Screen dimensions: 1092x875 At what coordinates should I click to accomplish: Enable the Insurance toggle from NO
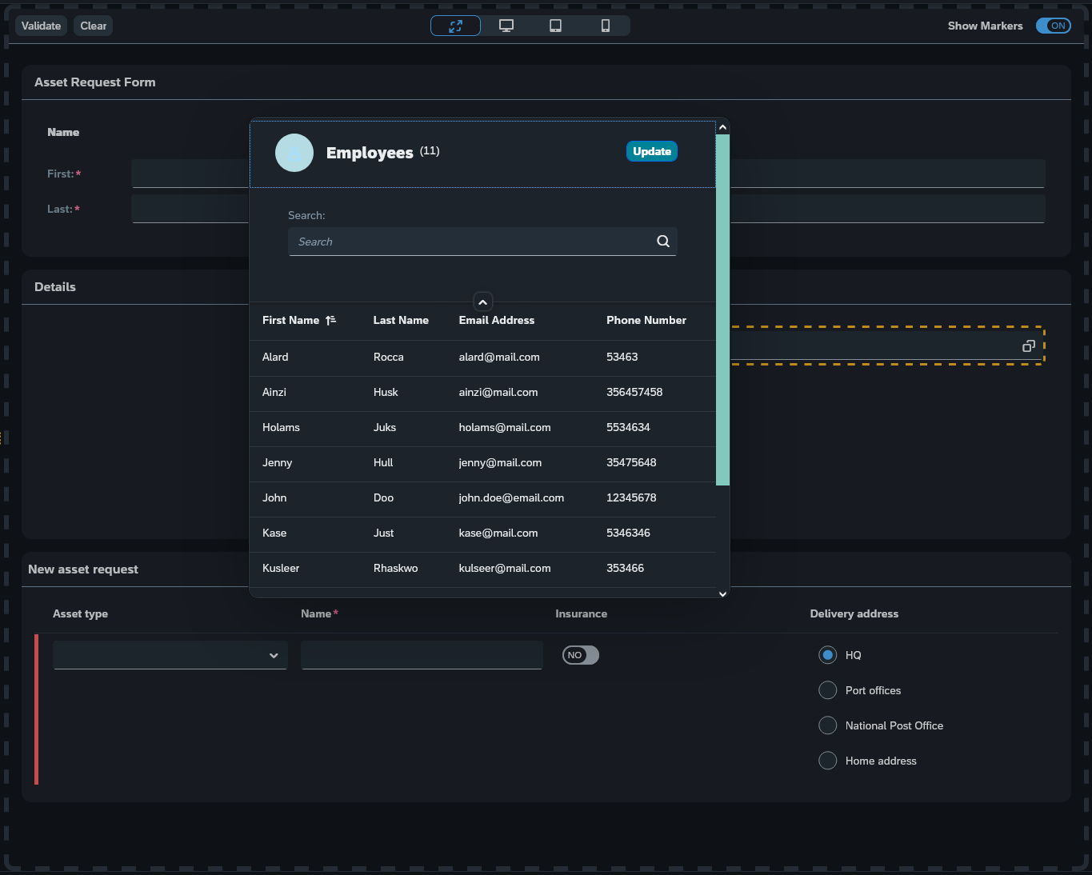pos(580,655)
